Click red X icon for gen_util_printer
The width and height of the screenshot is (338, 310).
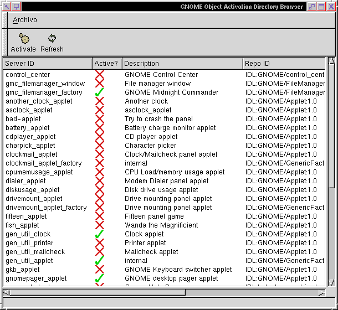(100, 243)
